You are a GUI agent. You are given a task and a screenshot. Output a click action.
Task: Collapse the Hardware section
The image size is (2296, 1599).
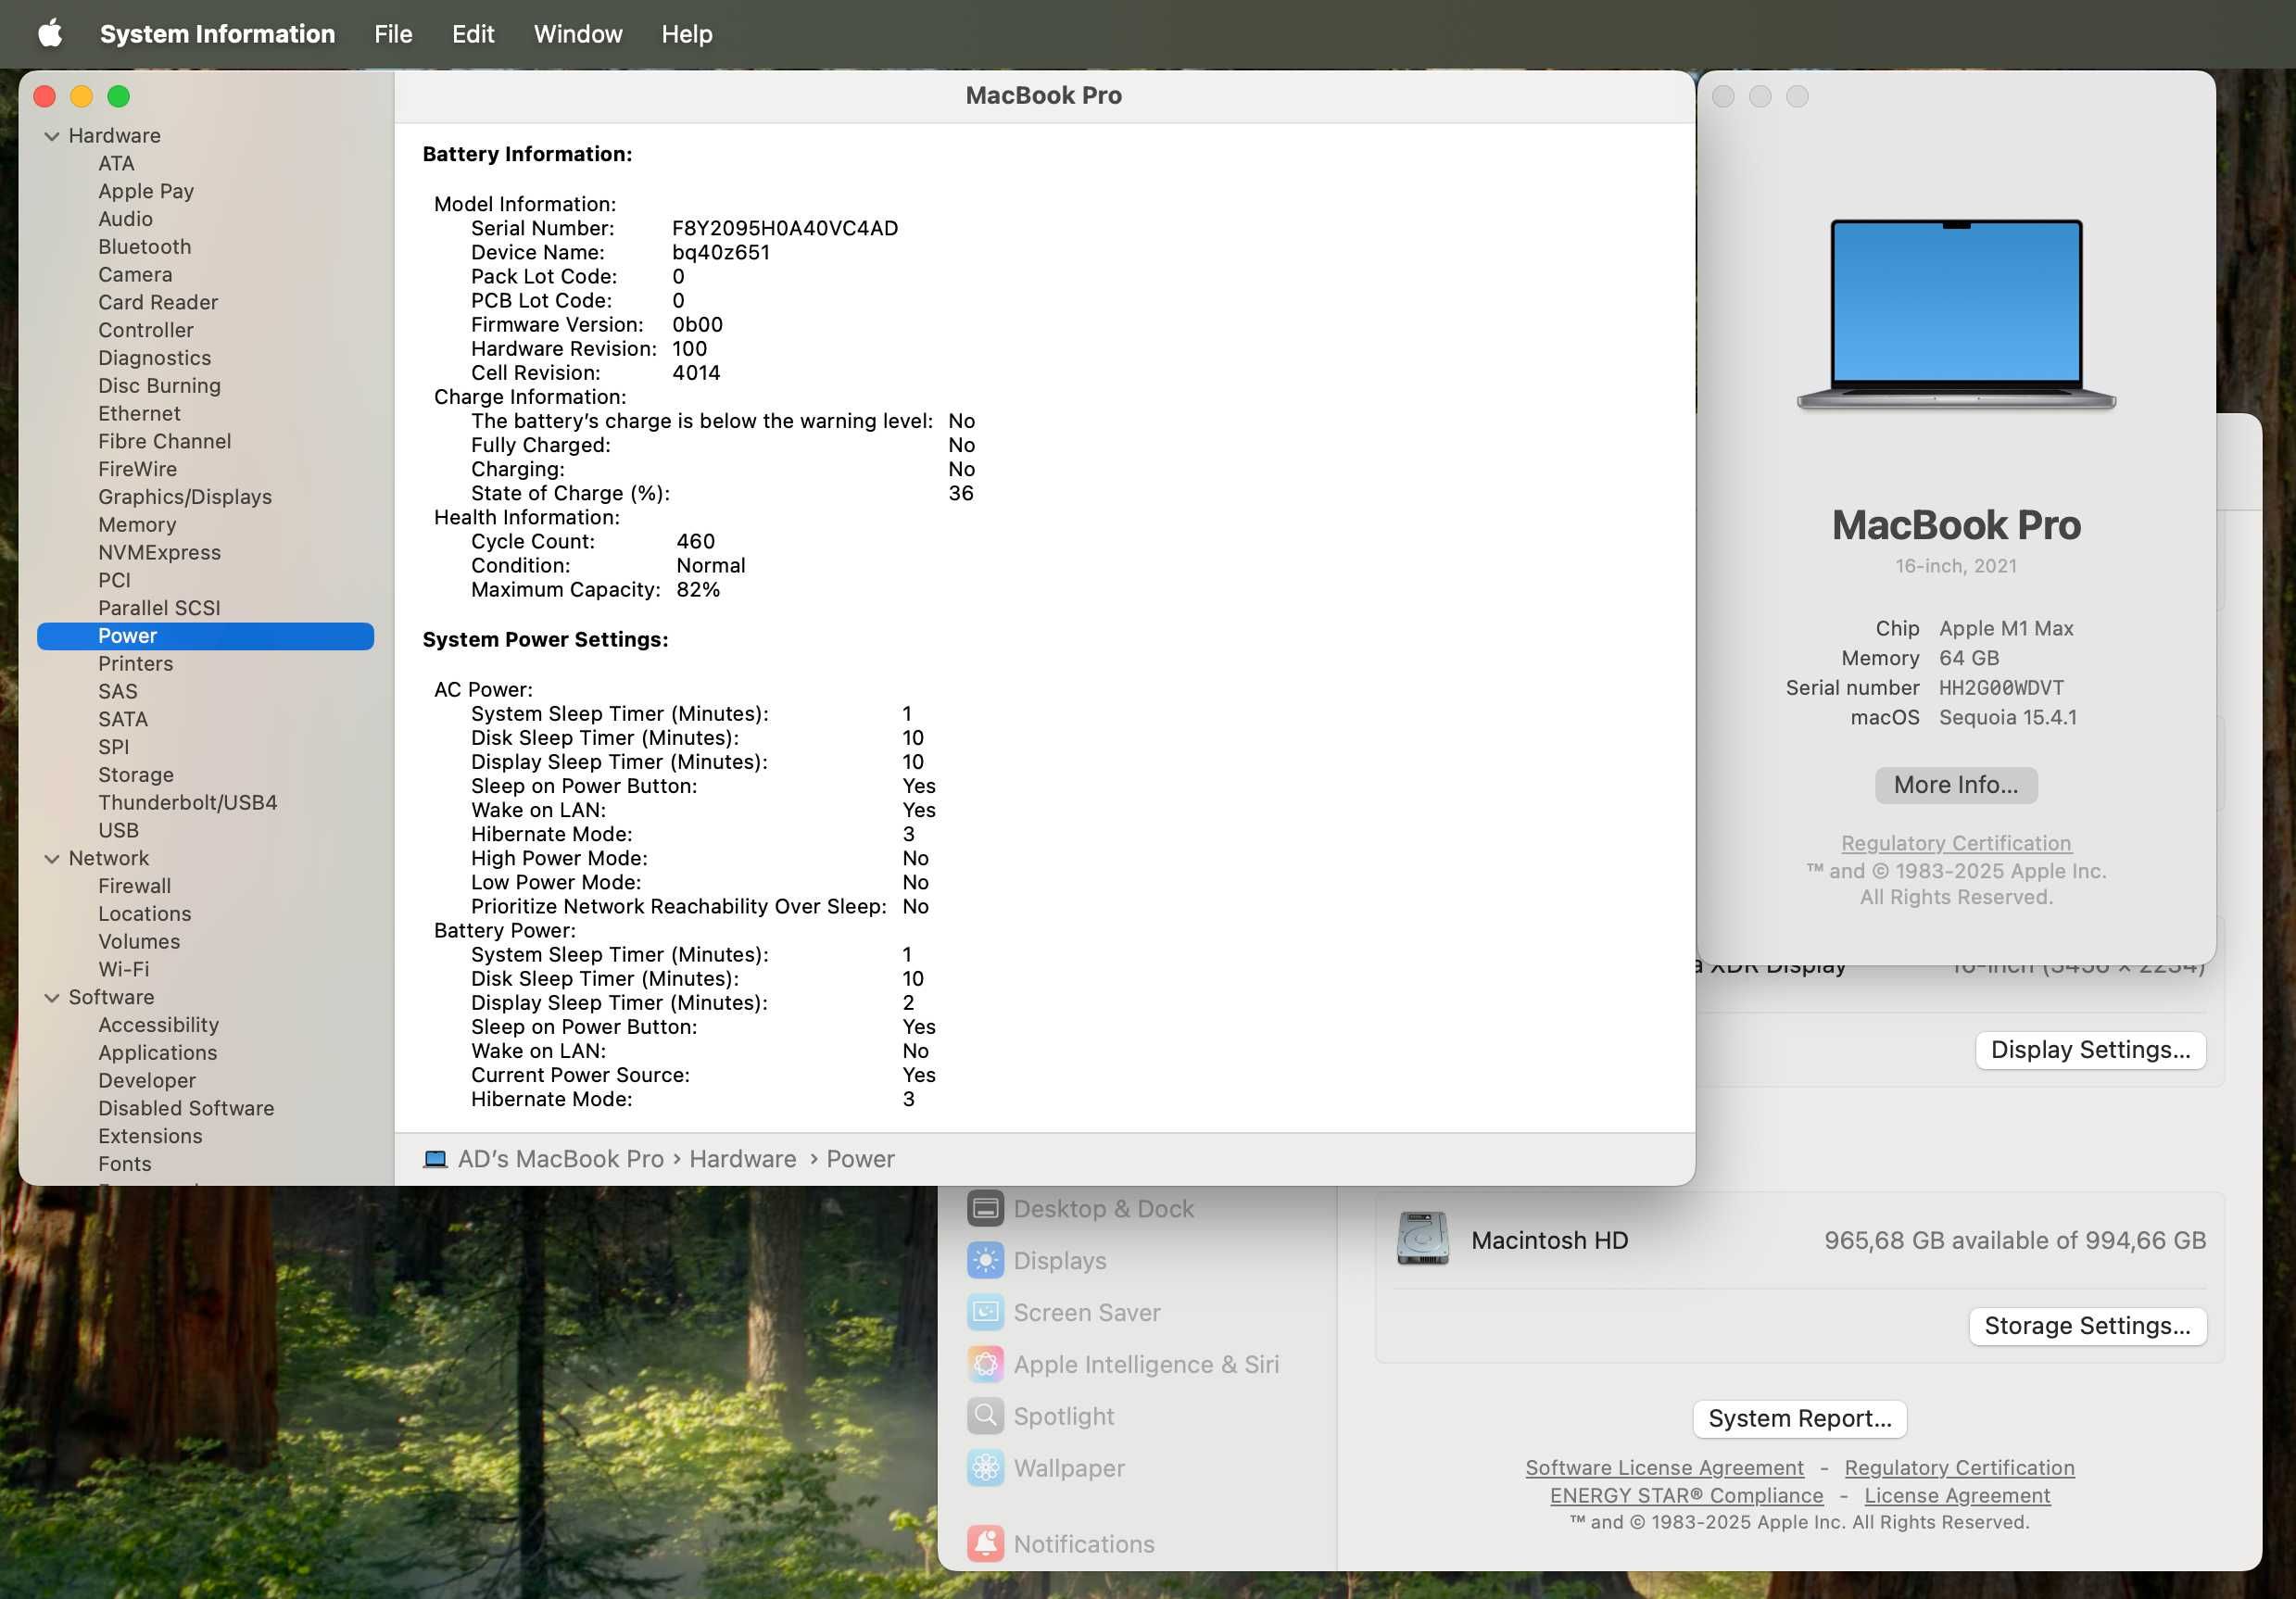tap(52, 136)
